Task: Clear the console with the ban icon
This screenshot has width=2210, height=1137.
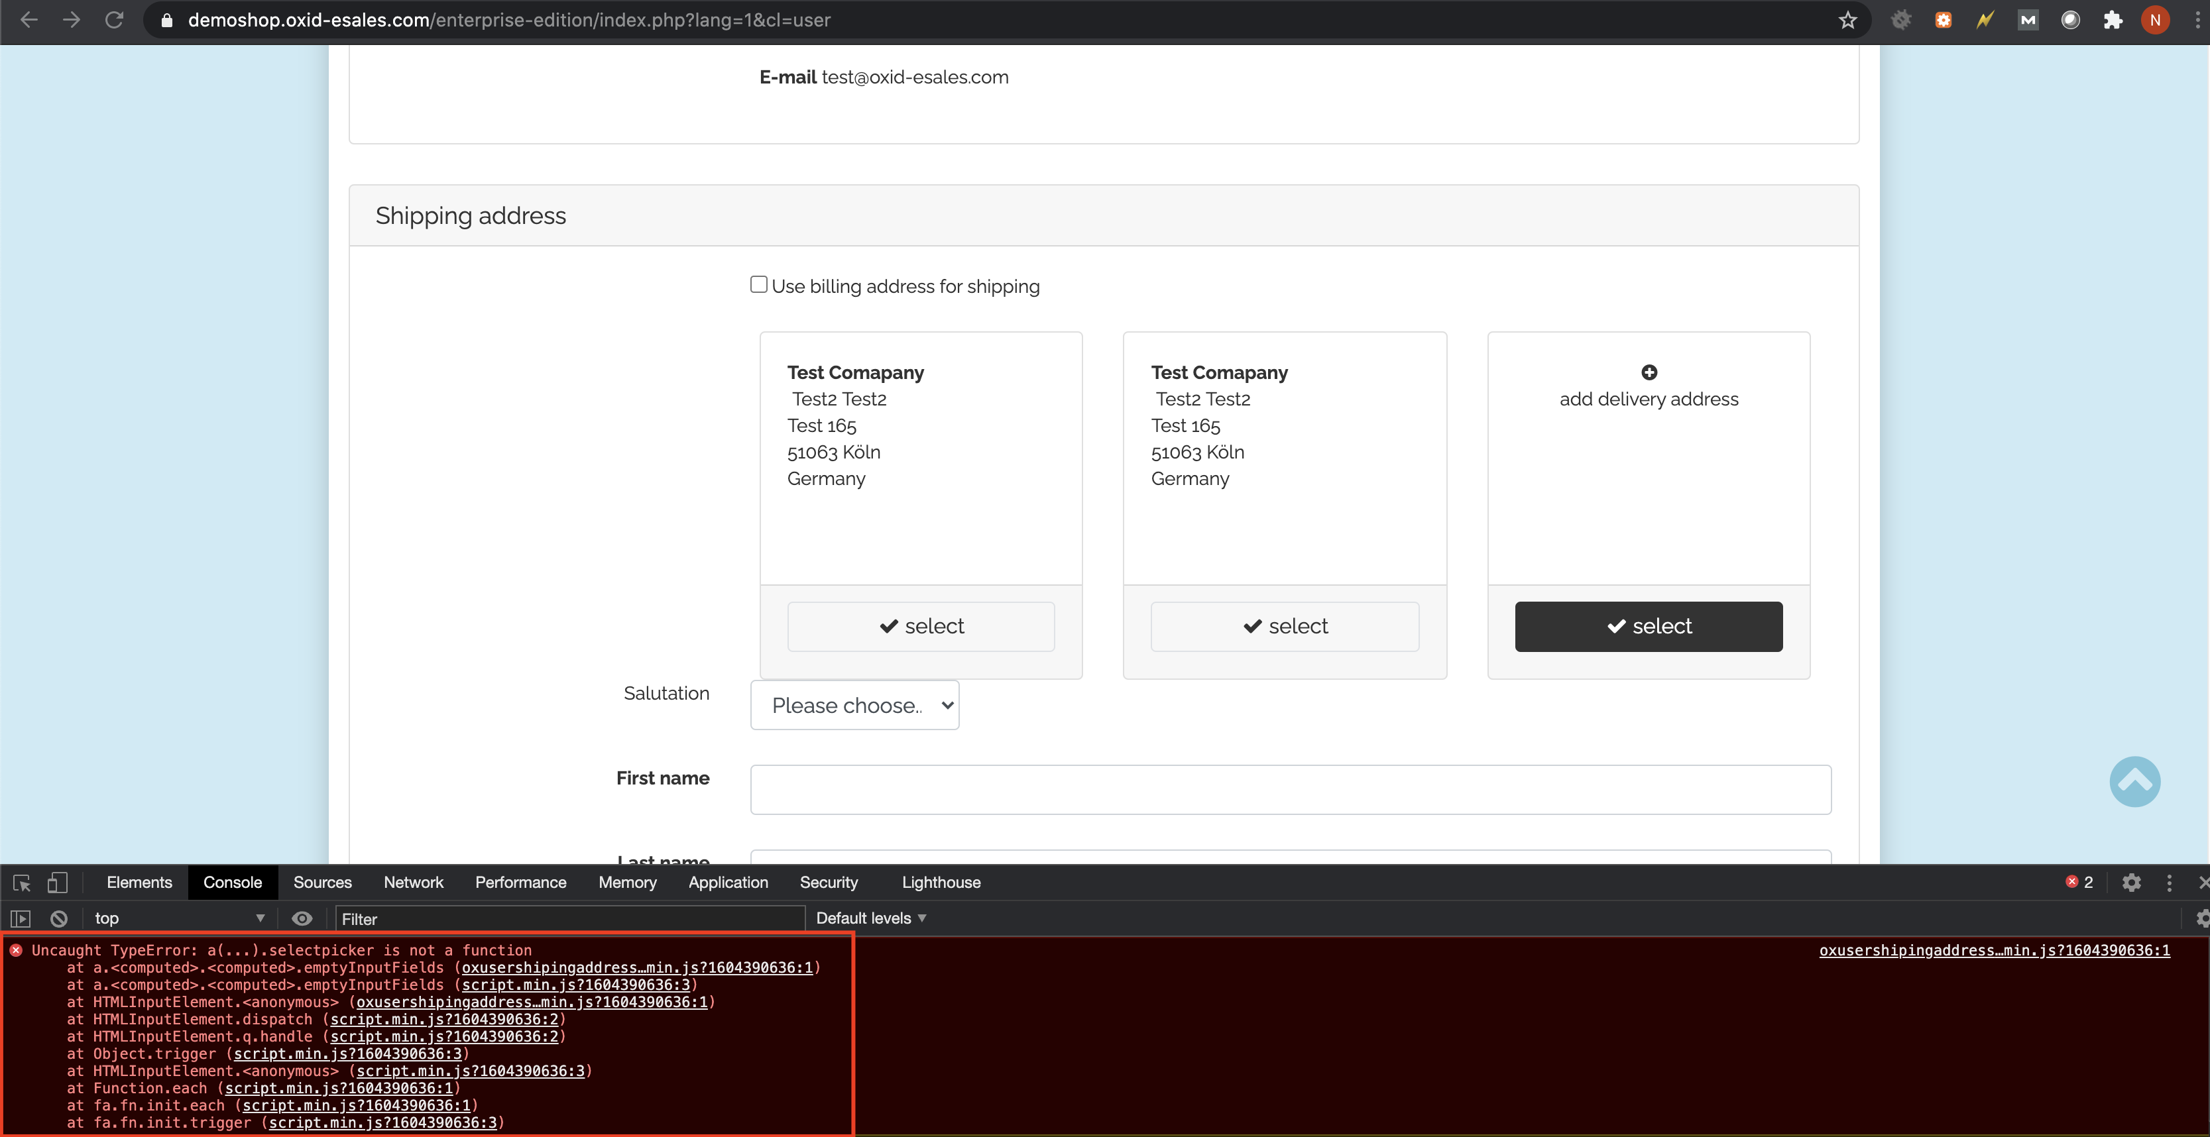Action: coord(58,918)
